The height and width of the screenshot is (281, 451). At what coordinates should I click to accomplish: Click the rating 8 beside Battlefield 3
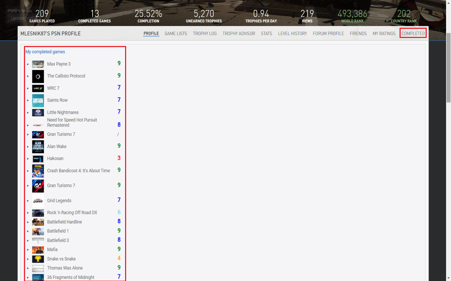click(119, 240)
